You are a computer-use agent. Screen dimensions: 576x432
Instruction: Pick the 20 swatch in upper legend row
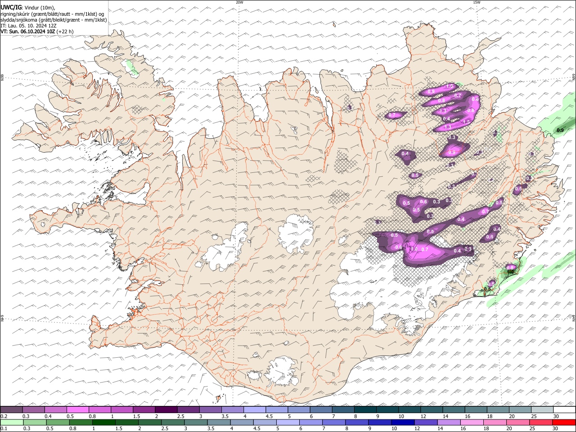[x=519, y=409]
